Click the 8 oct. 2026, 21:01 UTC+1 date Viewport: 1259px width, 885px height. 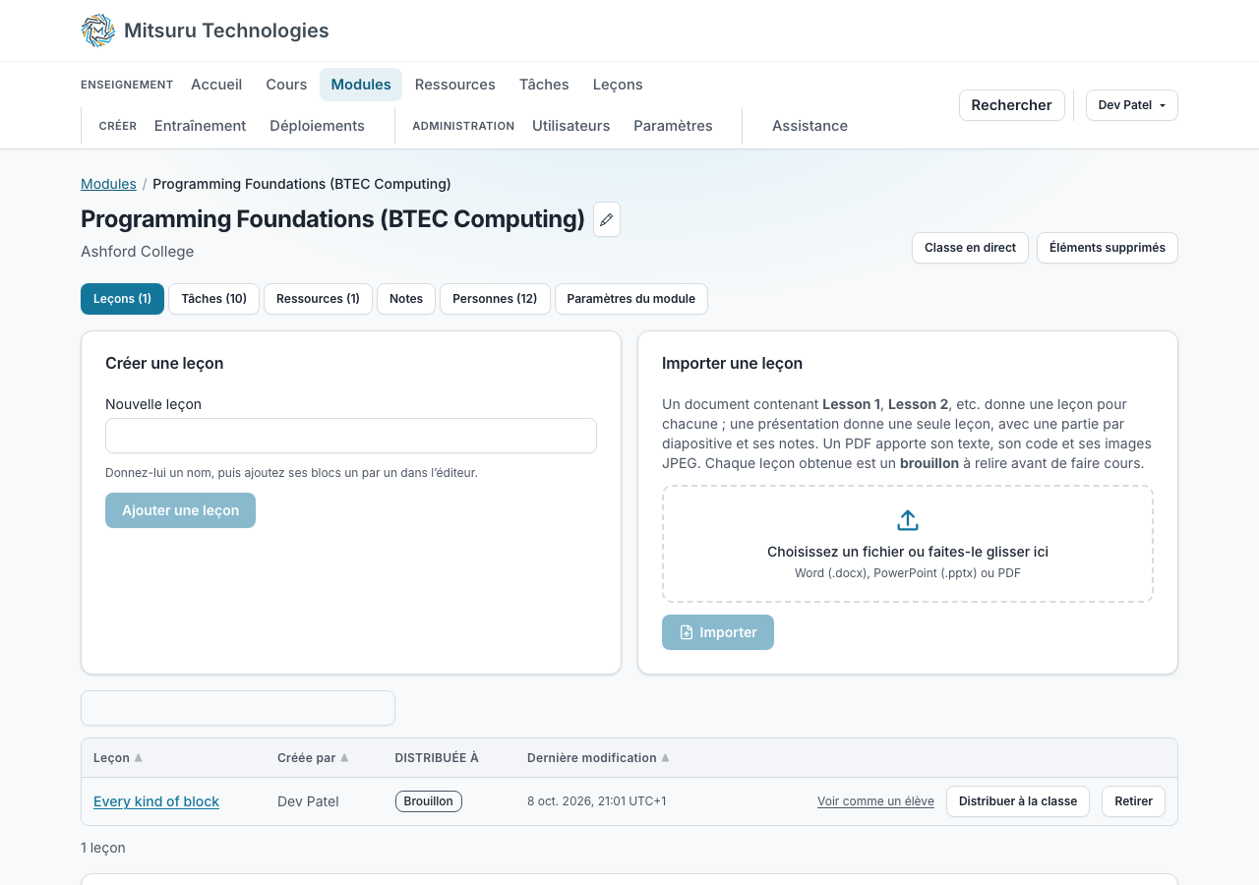(x=597, y=801)
